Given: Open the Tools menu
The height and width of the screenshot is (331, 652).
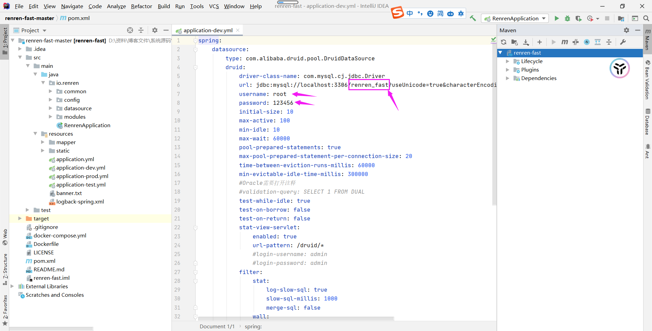Looking at the screenshot, I should point(197,6).
